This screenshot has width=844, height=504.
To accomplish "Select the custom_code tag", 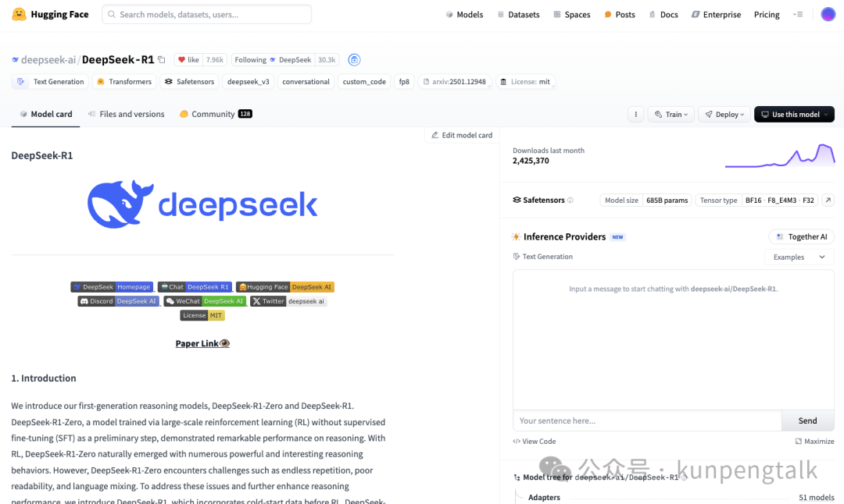I will pos(364,82).
